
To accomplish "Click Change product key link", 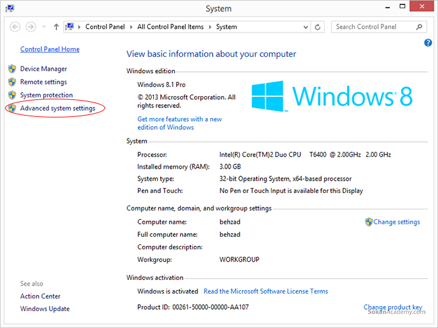I will (x=392, y=307).
